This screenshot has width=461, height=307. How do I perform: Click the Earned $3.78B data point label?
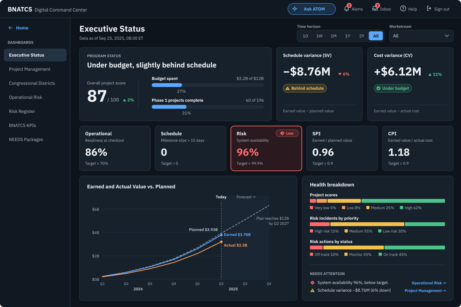point(237,235)
